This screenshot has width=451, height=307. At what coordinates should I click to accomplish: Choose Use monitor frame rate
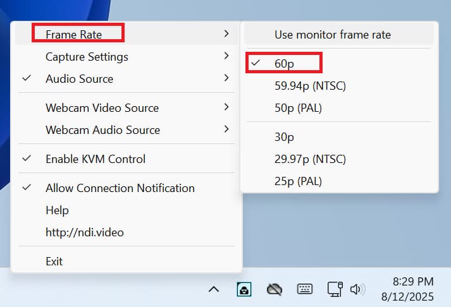click(x=332, y=35)
